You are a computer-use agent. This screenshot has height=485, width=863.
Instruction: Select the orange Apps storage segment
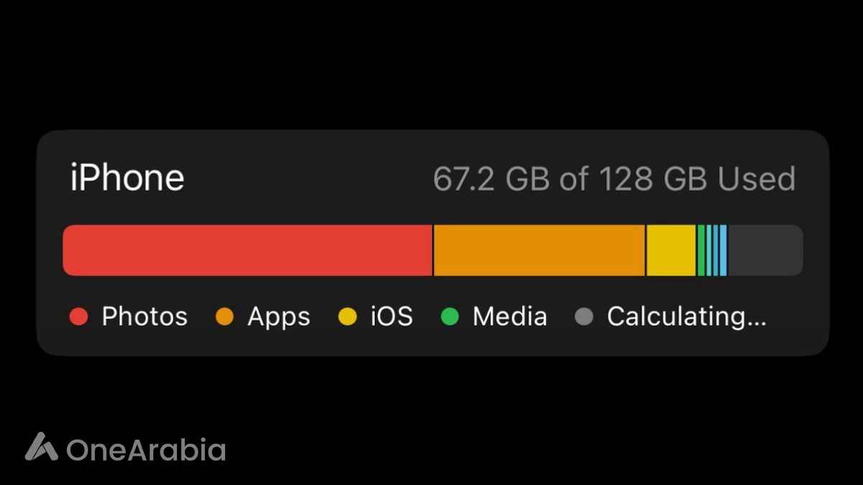pyautogui.click(x=539, y=250)
